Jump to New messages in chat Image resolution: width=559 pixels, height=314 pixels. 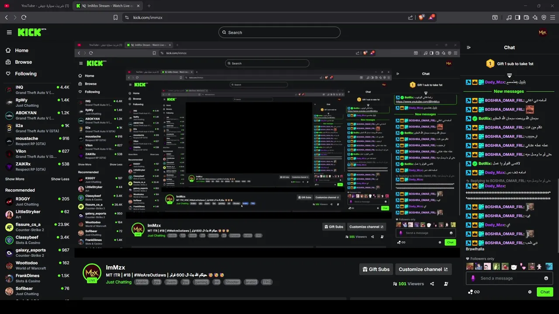(508, 91)
